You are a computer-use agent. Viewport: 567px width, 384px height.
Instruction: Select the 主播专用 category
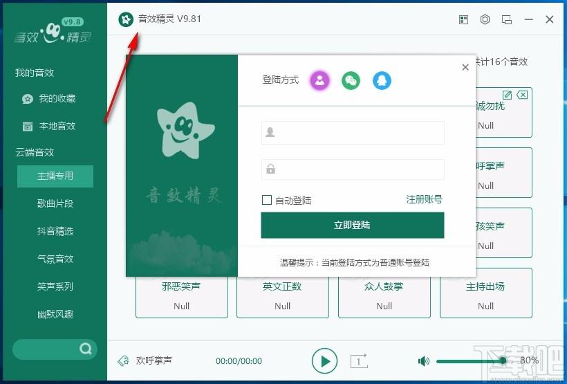coord(55,176)
